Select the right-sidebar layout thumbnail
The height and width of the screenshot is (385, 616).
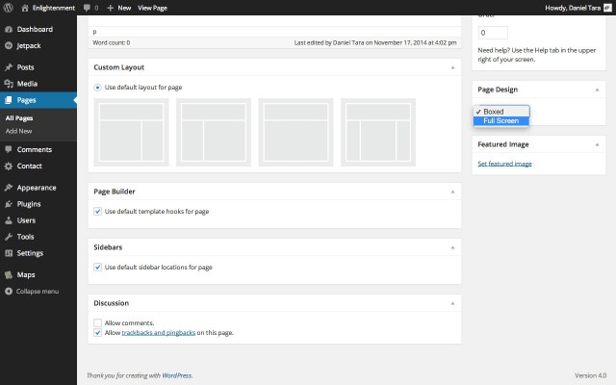[131, 133]
